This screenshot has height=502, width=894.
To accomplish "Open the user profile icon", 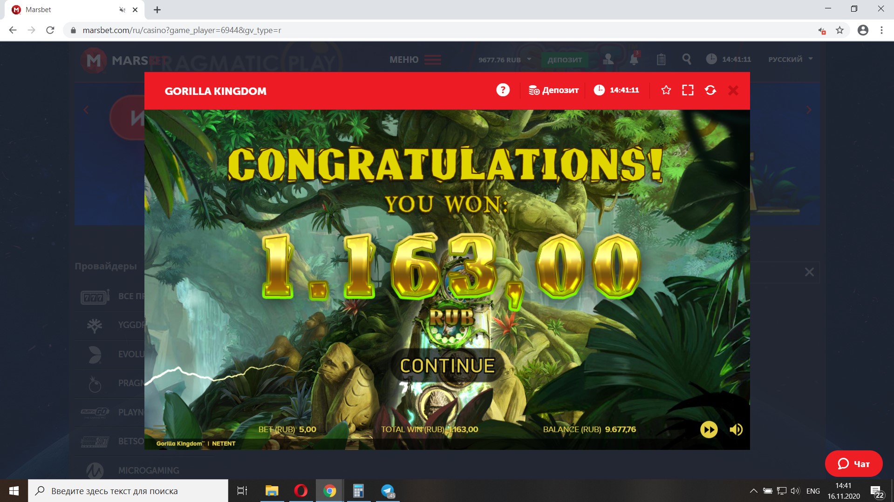I will pos(608,59).
